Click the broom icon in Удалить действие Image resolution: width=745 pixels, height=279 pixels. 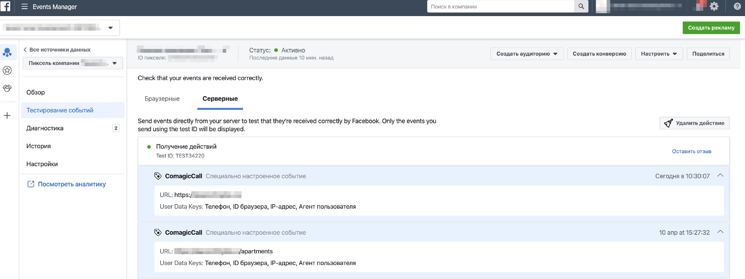point(668,123)
